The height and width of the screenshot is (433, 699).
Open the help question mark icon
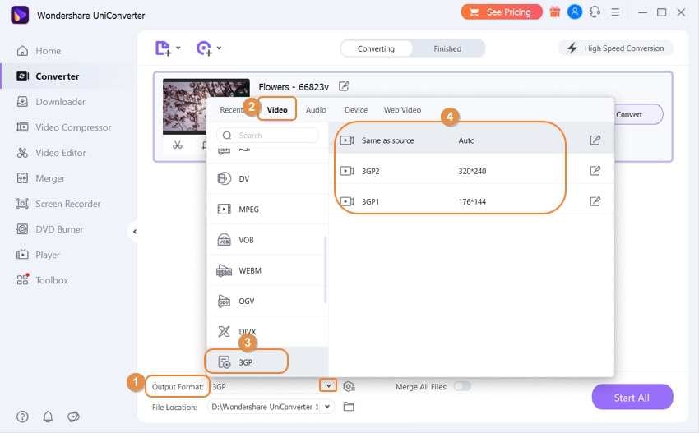[22, 417]
